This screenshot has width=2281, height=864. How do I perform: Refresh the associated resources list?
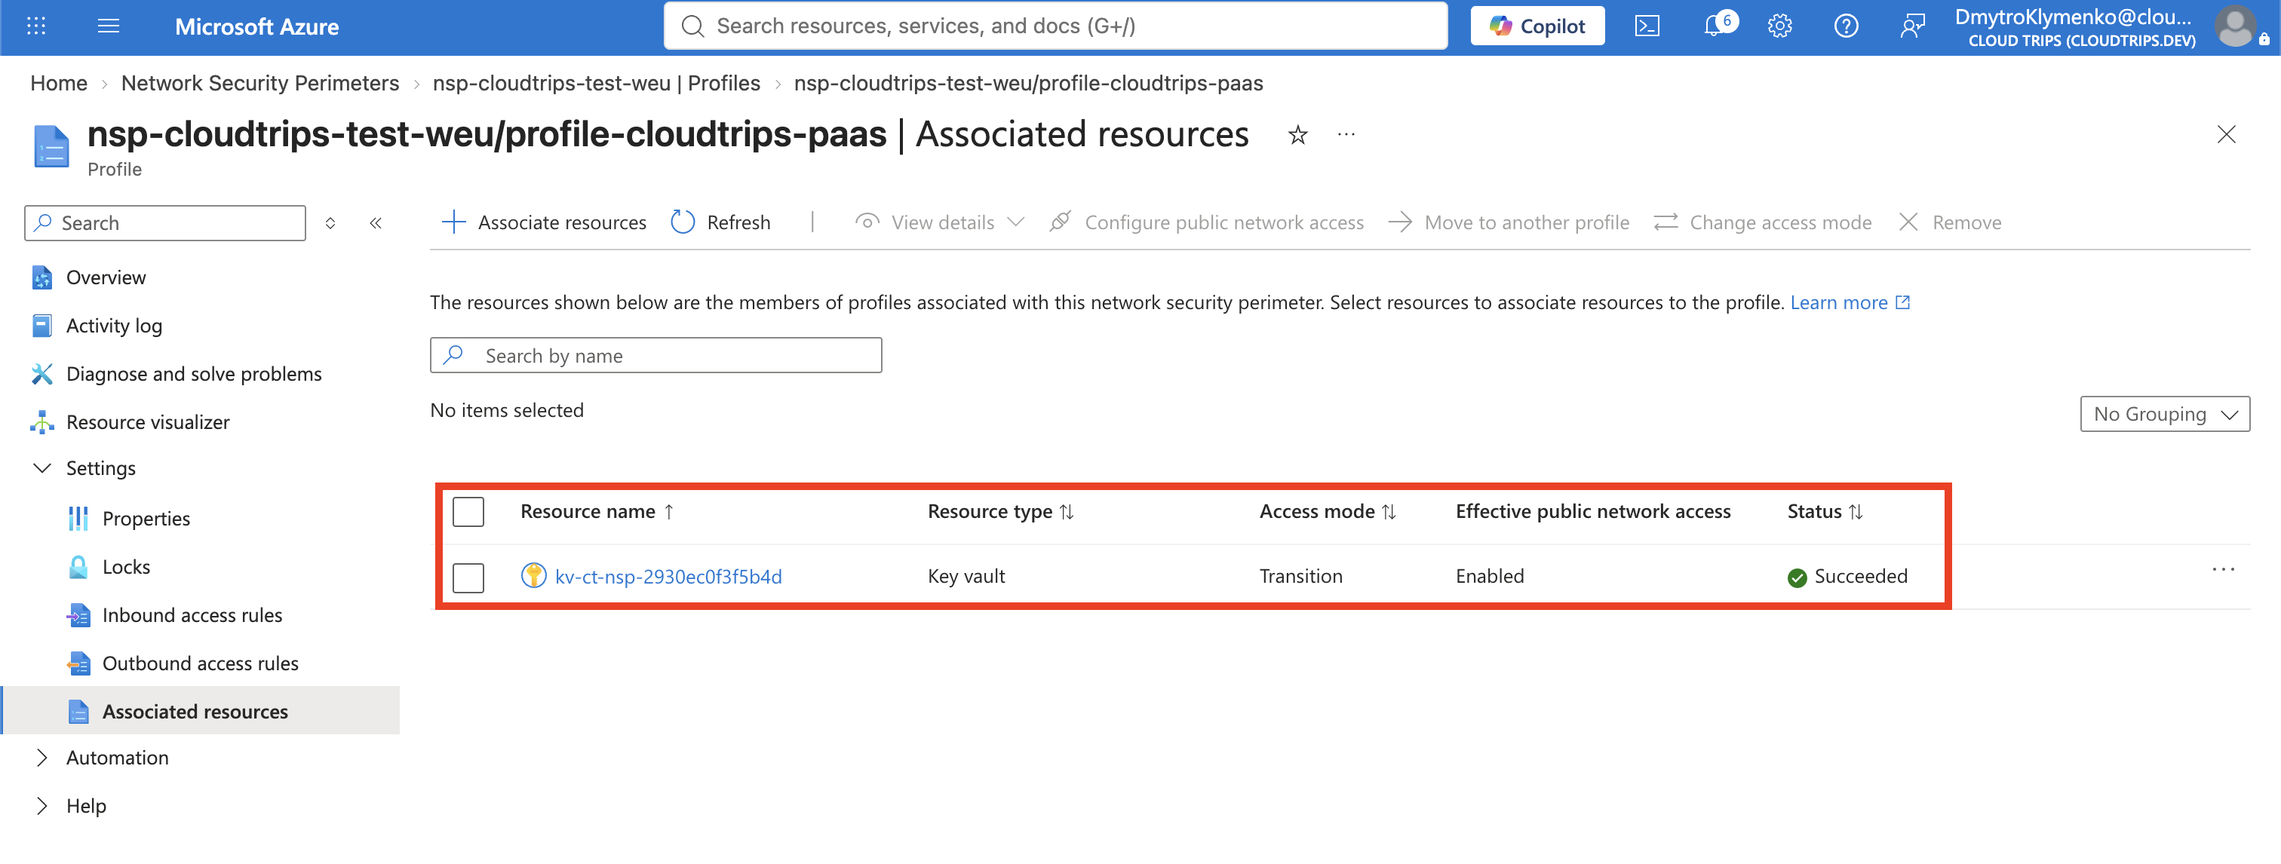coord(721,223)
